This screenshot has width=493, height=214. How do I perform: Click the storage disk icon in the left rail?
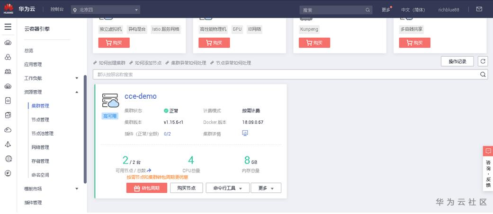pos(8,101)
